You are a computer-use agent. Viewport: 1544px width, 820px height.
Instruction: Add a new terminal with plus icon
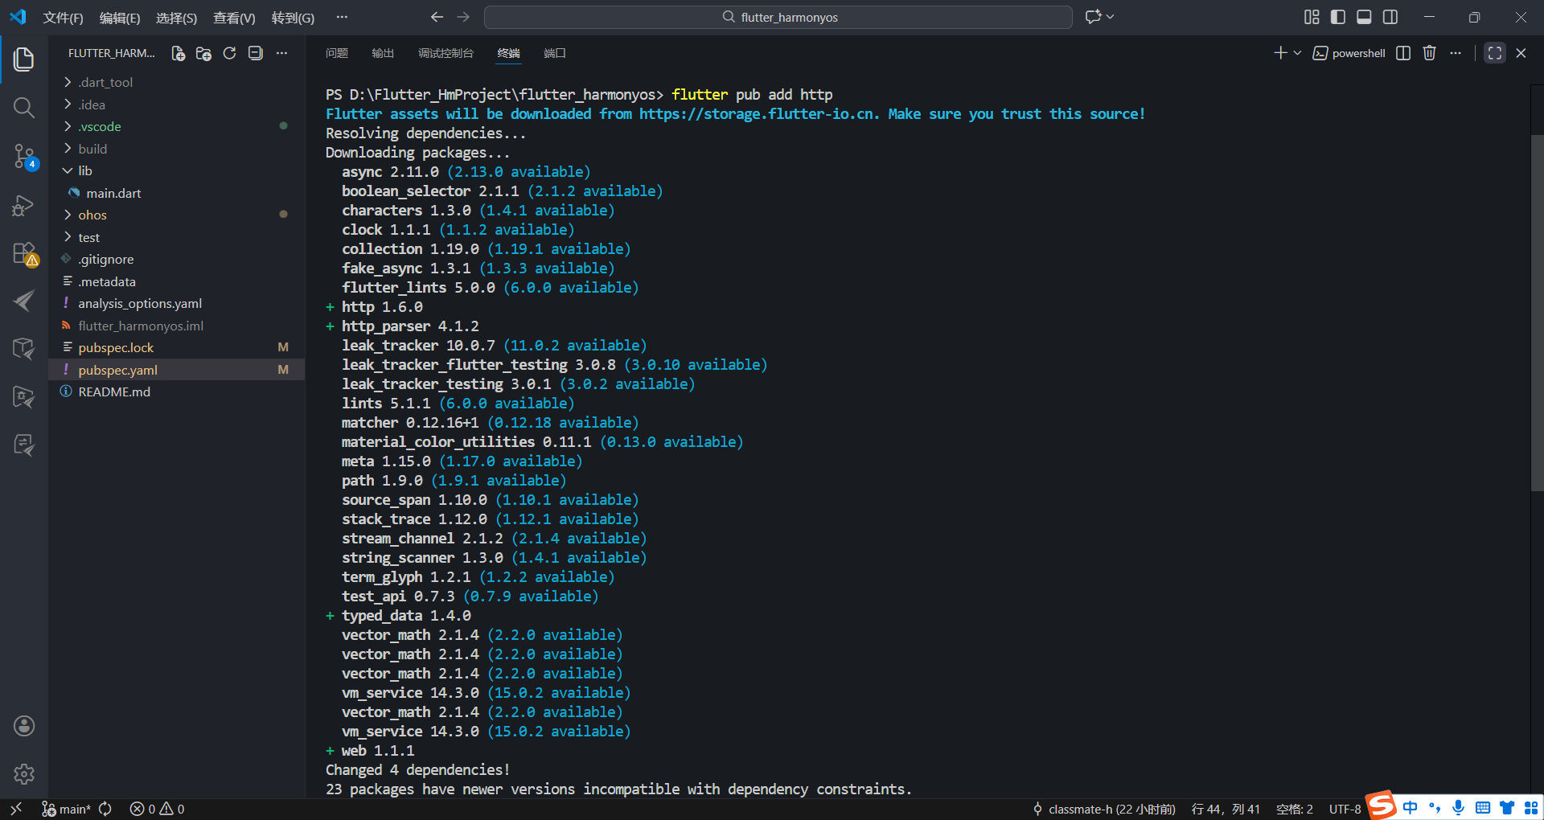tap(1280, 53)
